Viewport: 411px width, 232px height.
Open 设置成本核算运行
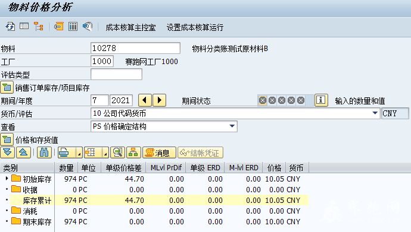(x=195, y=27)
